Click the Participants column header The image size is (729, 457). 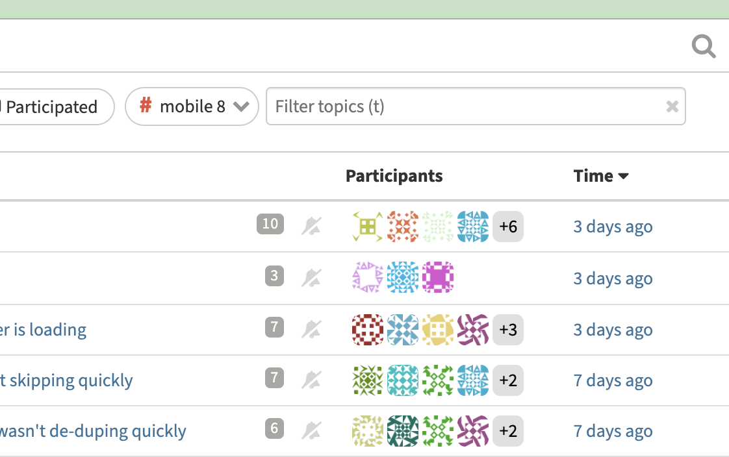pyautogui.click(x=394, y=176)
